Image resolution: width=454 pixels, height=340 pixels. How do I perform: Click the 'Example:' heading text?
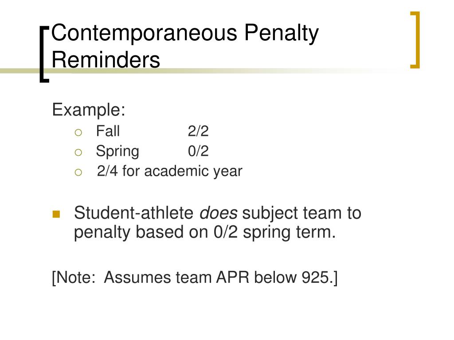tap(89, 110)
